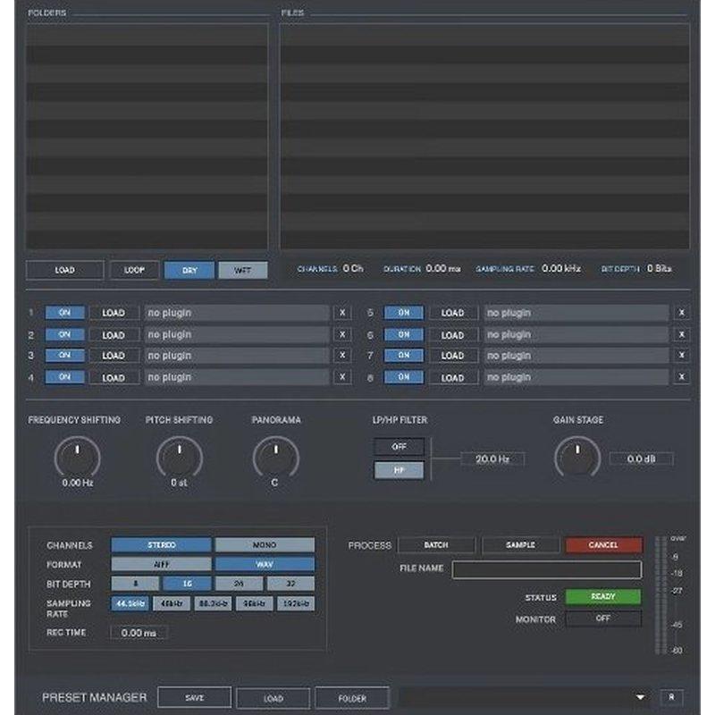The width and height of the screenshot is (715, 715).
Task: Remove plugin in slot 3 with X
Action: [x=342, y=355]
